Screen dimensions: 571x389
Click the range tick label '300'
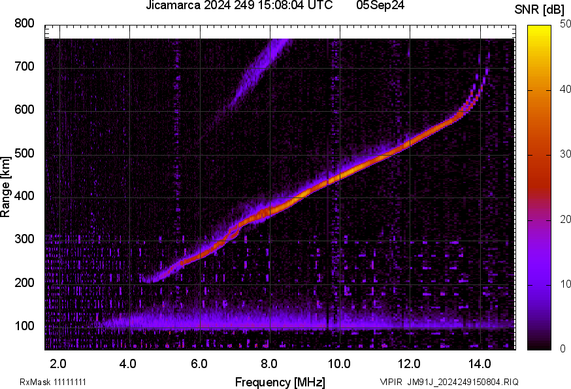[x=24, y=239]
